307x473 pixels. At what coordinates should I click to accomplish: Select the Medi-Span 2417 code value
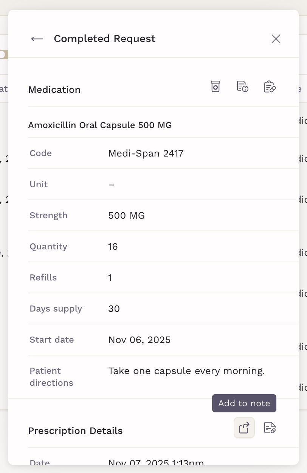coord(146,153)
